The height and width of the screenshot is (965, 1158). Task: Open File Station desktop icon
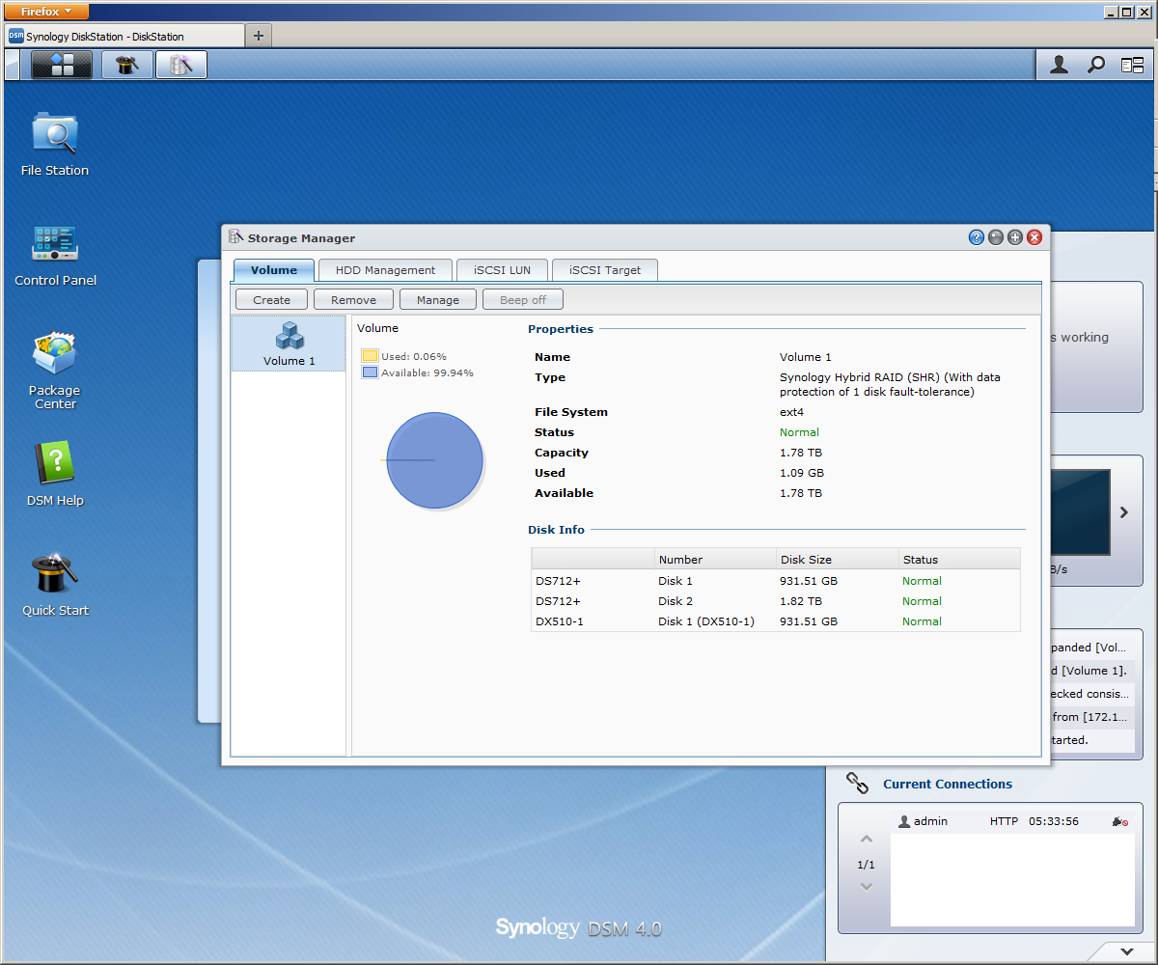[x=55, y=134]
